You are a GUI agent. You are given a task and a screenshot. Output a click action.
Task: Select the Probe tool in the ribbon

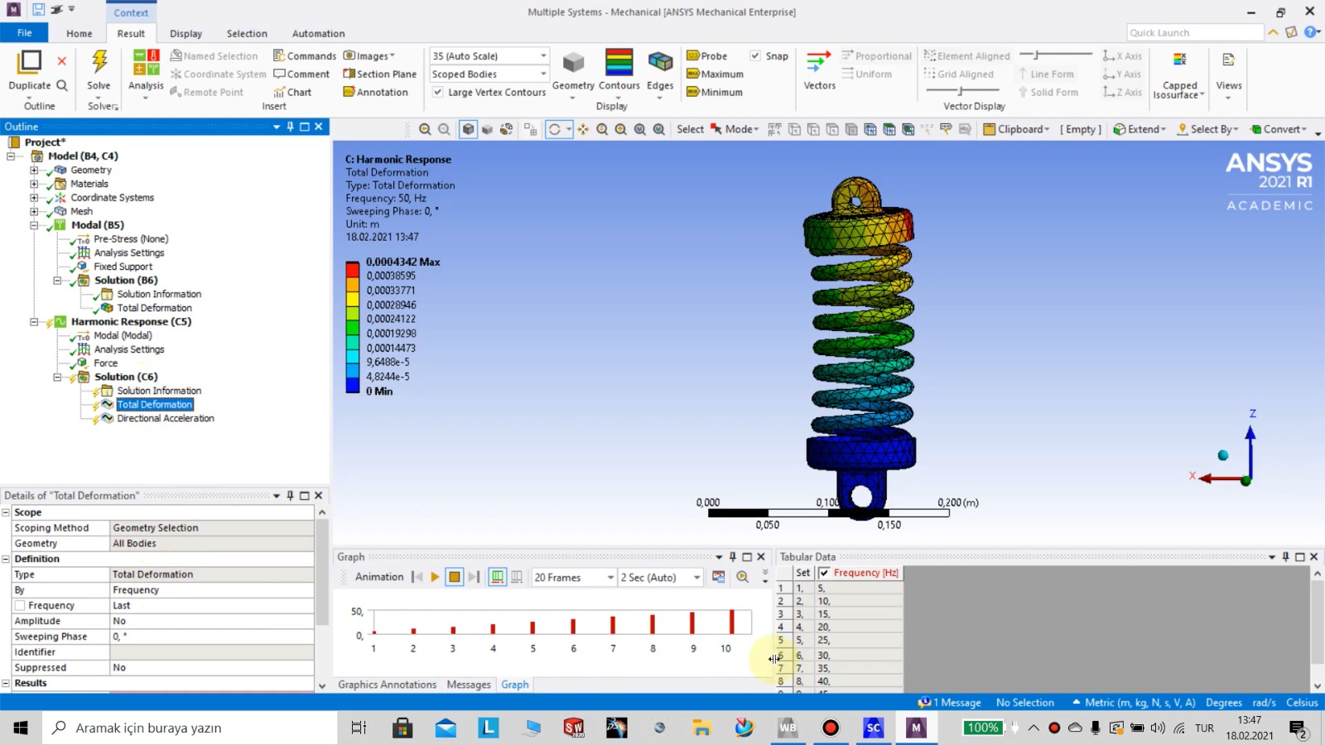tap(708, 55)
